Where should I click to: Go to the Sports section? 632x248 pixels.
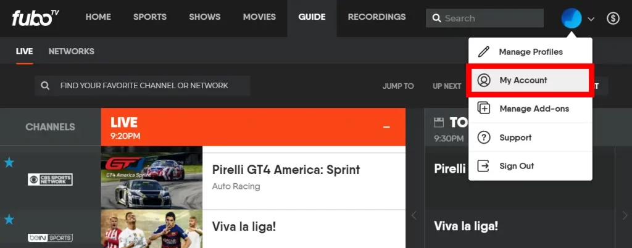pyautogui.click(x=150, y=17)
